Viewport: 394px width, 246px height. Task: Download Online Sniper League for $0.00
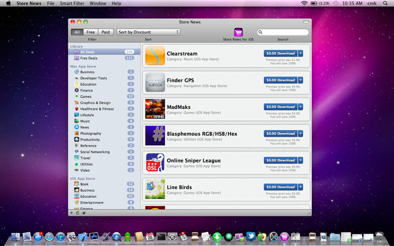click(280, 160)
